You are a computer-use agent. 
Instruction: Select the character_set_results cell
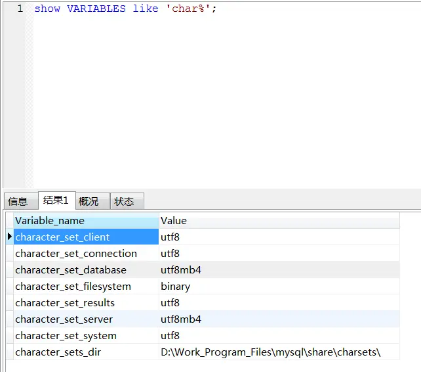(x=86, y=302)
